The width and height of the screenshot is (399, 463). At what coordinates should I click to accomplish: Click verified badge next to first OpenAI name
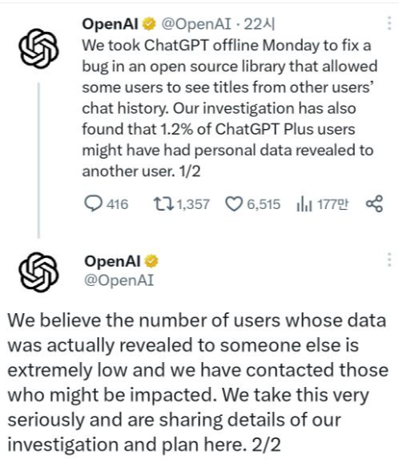[x=149, y=24]
